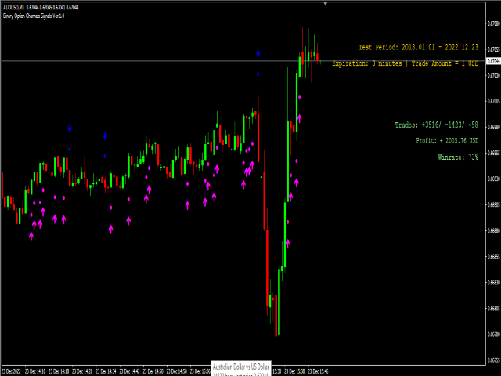Click the 'Expiration: 3 minutes' trade amount label
Screen dimensions: 501x376
coord(405,63)
